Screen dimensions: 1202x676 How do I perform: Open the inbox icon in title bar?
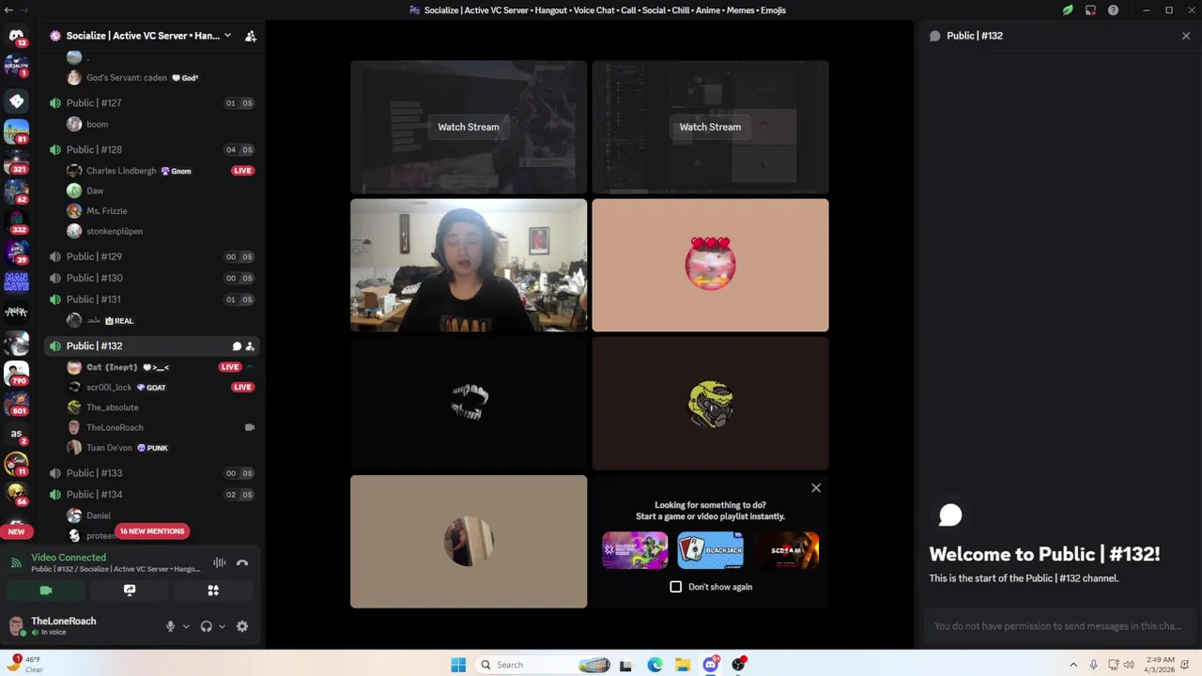pyautogui.click(x=1090, y=10)
